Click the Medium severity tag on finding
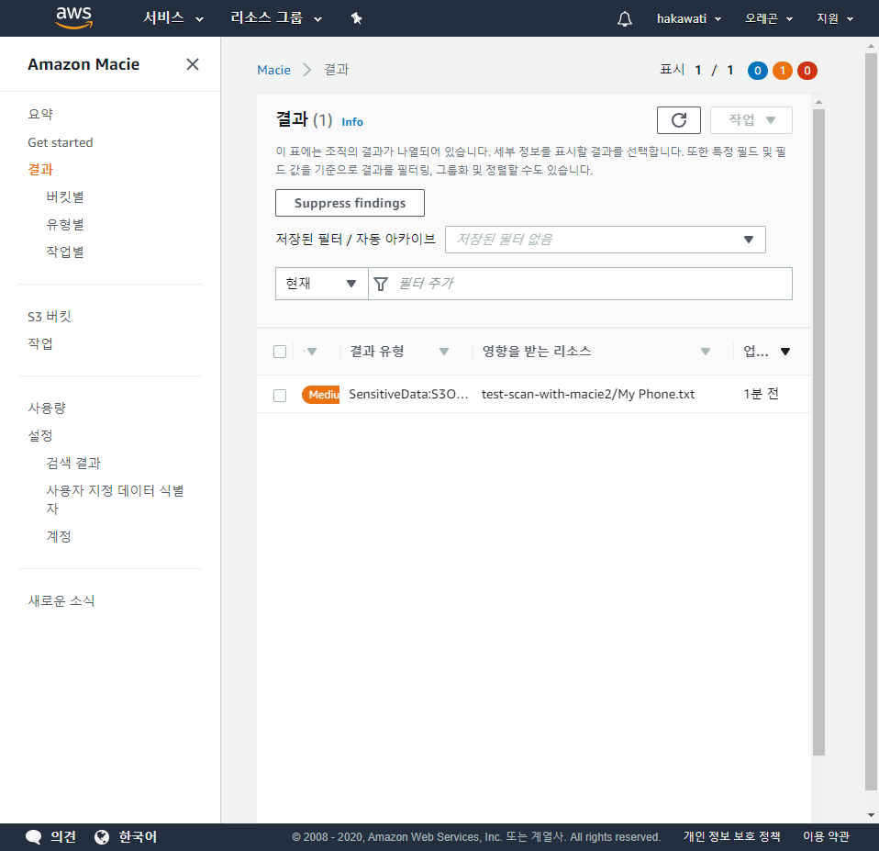Image resolution: width=879 pixels, height=851 pixels. (x=320, y=395)
